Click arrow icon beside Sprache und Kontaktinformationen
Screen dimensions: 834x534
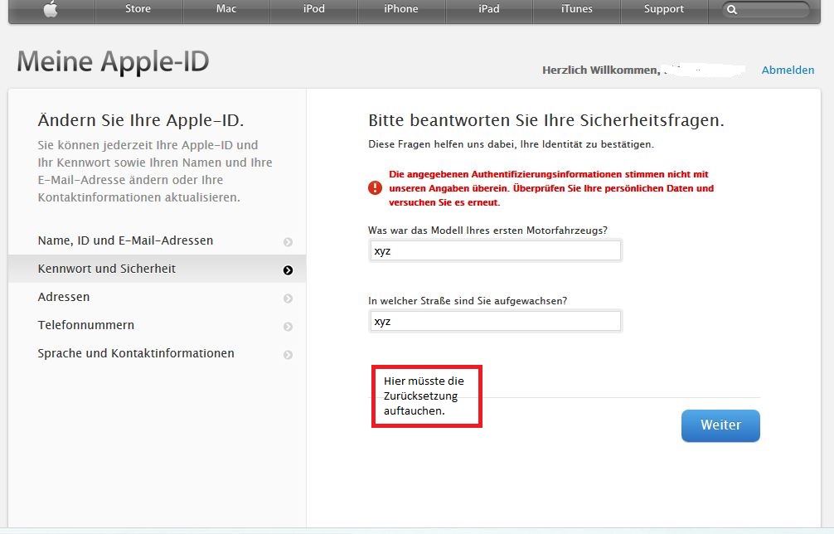[x=288, y=355]
